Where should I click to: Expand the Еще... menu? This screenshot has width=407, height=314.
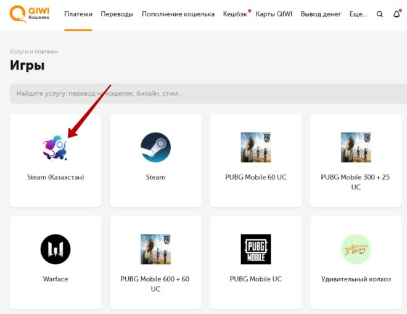(358, 14)
